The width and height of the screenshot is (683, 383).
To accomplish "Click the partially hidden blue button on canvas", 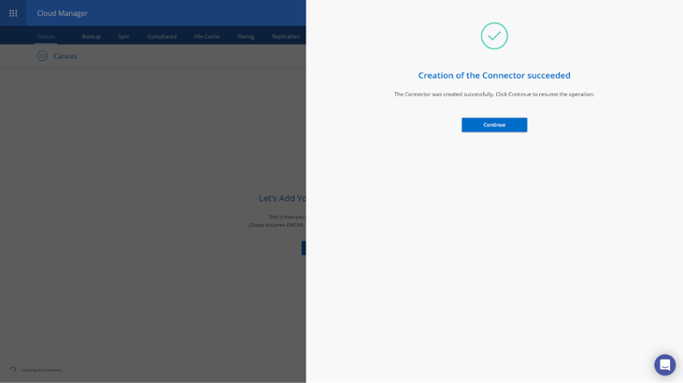I will point(303,248).
